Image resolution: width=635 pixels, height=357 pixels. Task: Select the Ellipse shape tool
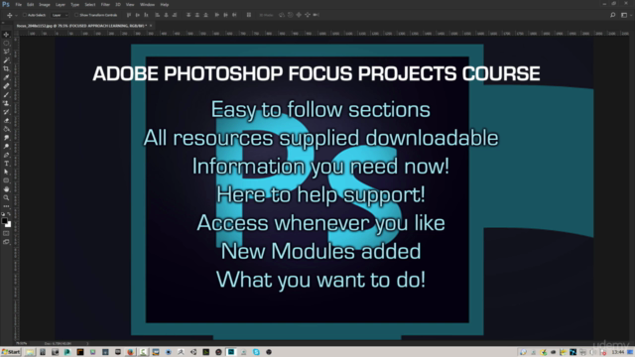coord(6,180)
